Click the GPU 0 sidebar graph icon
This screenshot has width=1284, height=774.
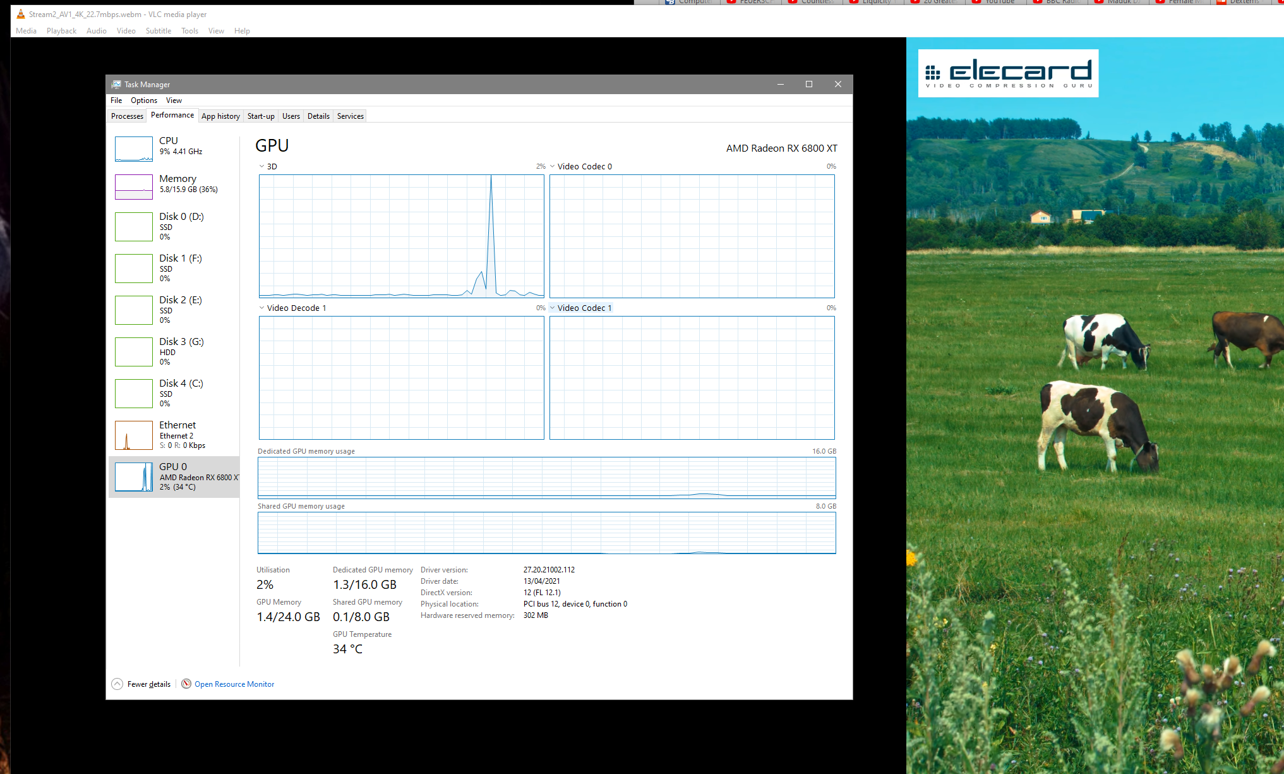click(133, 477)
